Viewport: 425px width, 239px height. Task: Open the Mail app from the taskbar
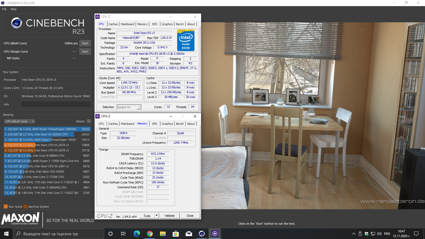(x=189, y=234)
